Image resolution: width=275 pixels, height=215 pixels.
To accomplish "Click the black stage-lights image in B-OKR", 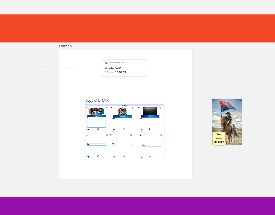I will point(150,111).
